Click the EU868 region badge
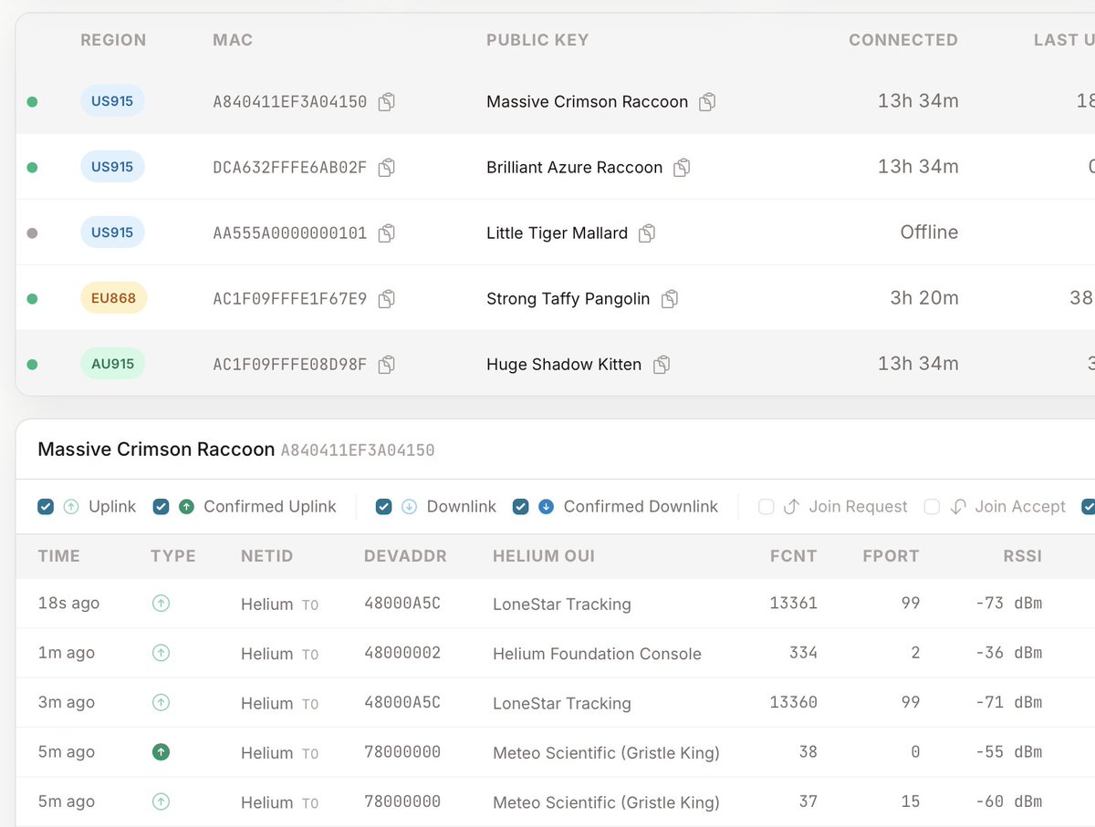 pyautogui.click(x=113, y=298)
